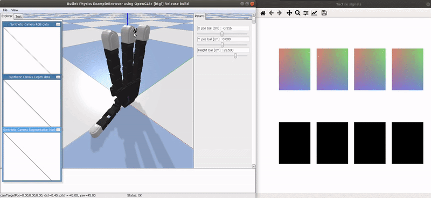Image resolution: width=431 pixels, height=198 pixels.
Task: Select the Explorer tab
Action: [7, 16]
